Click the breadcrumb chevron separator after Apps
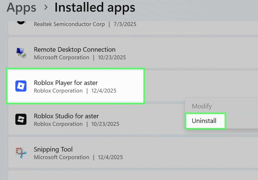258x180 pixels. click(x=46, y=7)
